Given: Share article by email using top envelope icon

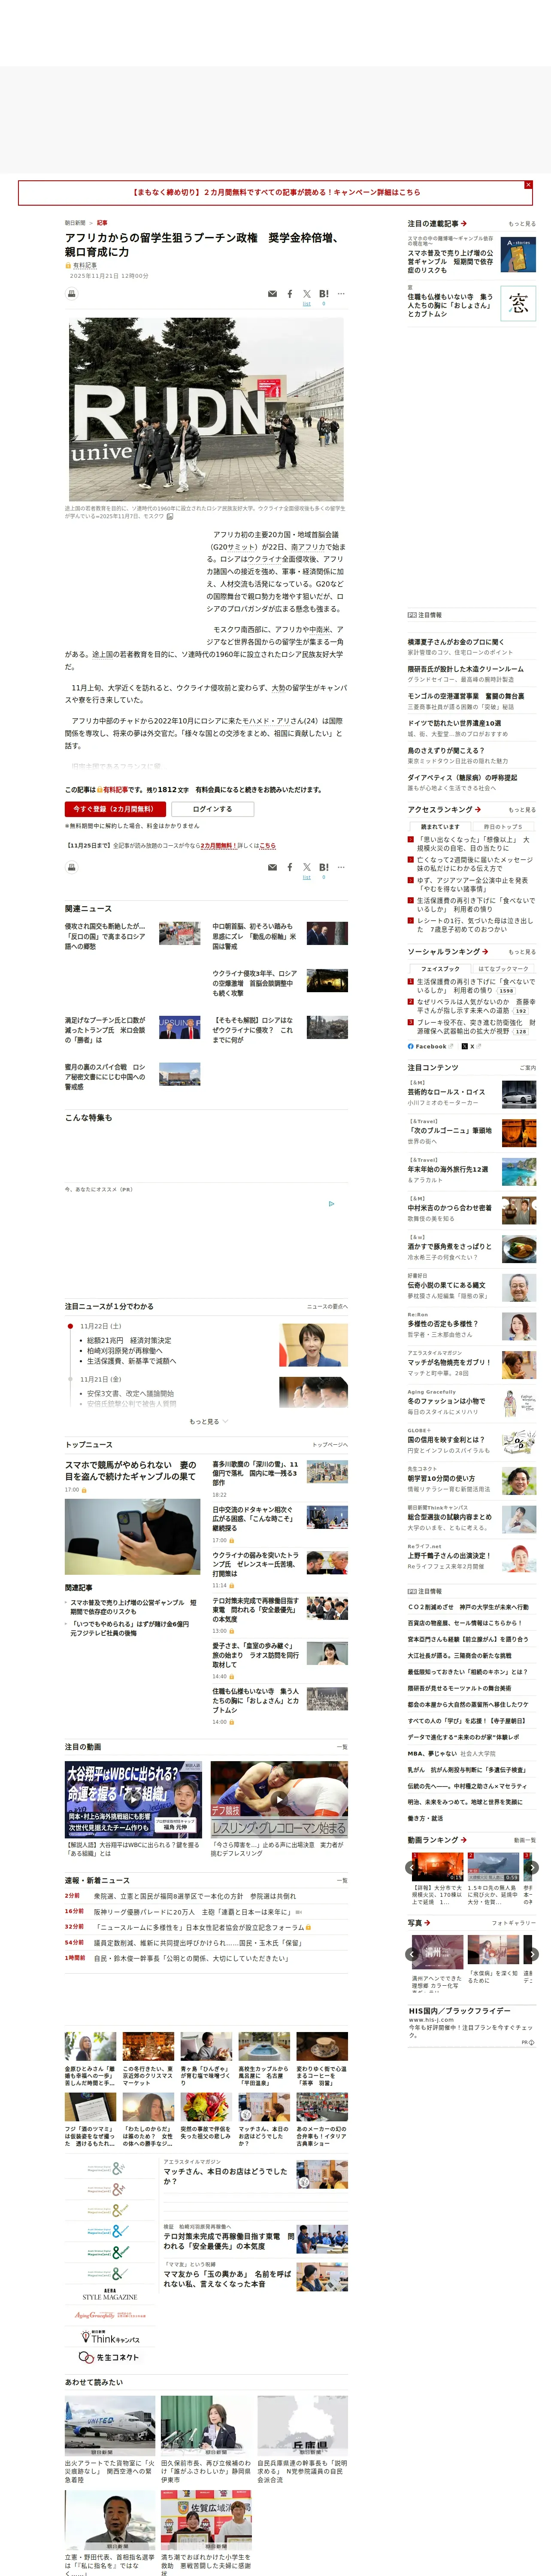Looking at the screenshot, I should coord(272,294).
